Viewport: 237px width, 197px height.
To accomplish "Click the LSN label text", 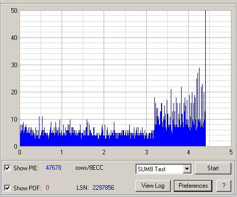I will 83,188.
